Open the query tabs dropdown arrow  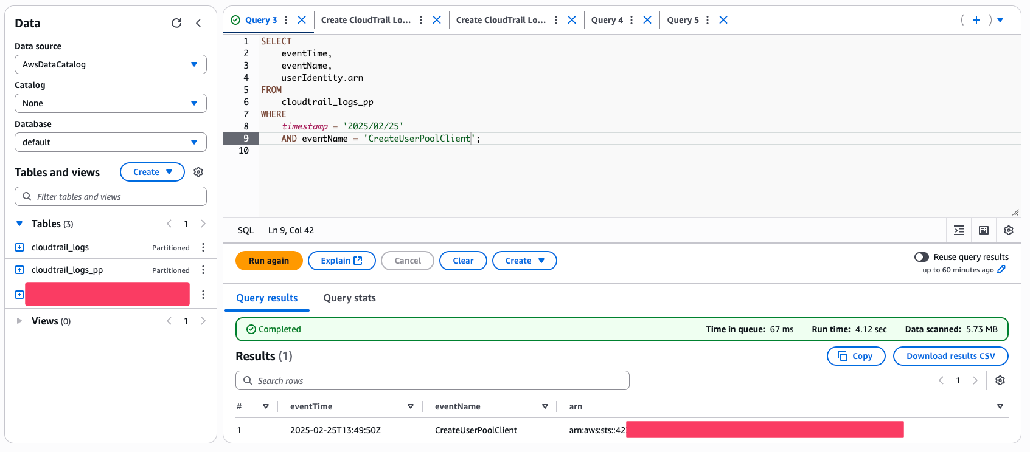click(x=1000, y=20)
